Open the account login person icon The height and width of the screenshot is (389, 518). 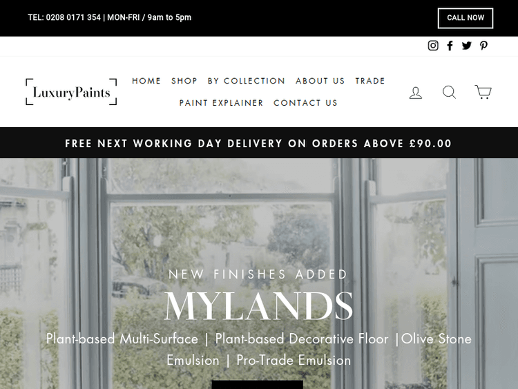point(416,93)
